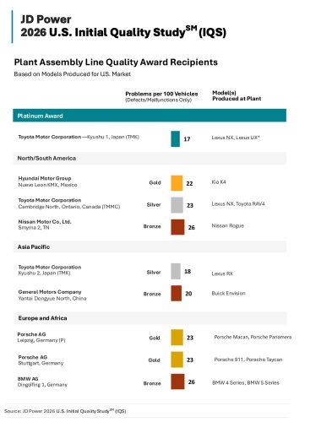The height and width of the screenshot is (422, 321).
Task: Select 'Plant Assembly Line Quality Award Recipients' heading
Action: [116, 62]
